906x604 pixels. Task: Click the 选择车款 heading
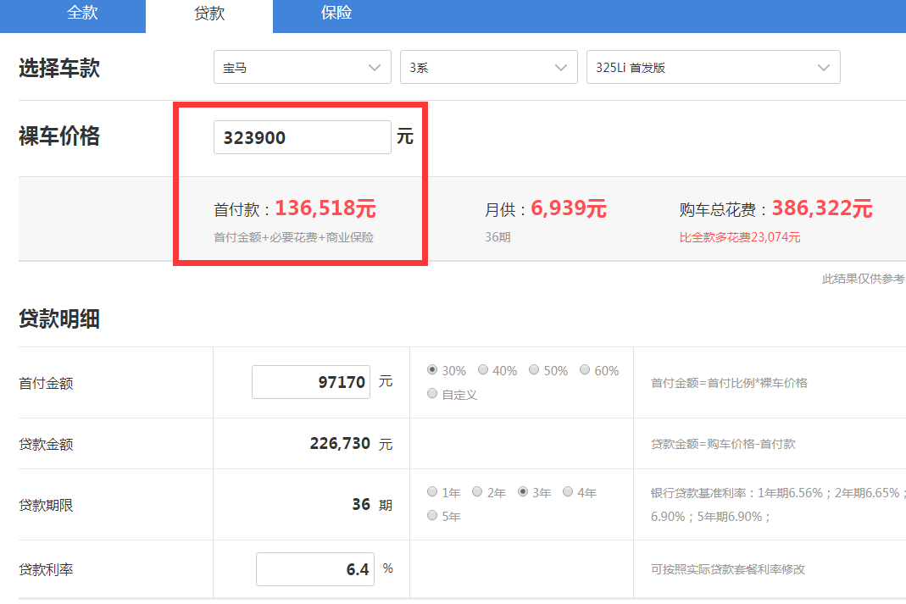(x=59, y=68)
